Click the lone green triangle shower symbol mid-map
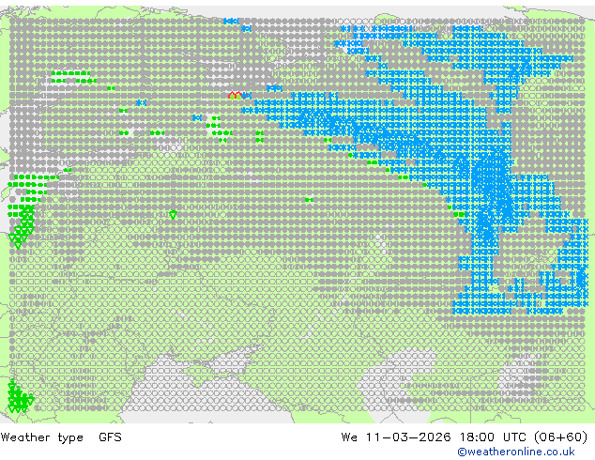595x460 pixels. pos(173,215)
